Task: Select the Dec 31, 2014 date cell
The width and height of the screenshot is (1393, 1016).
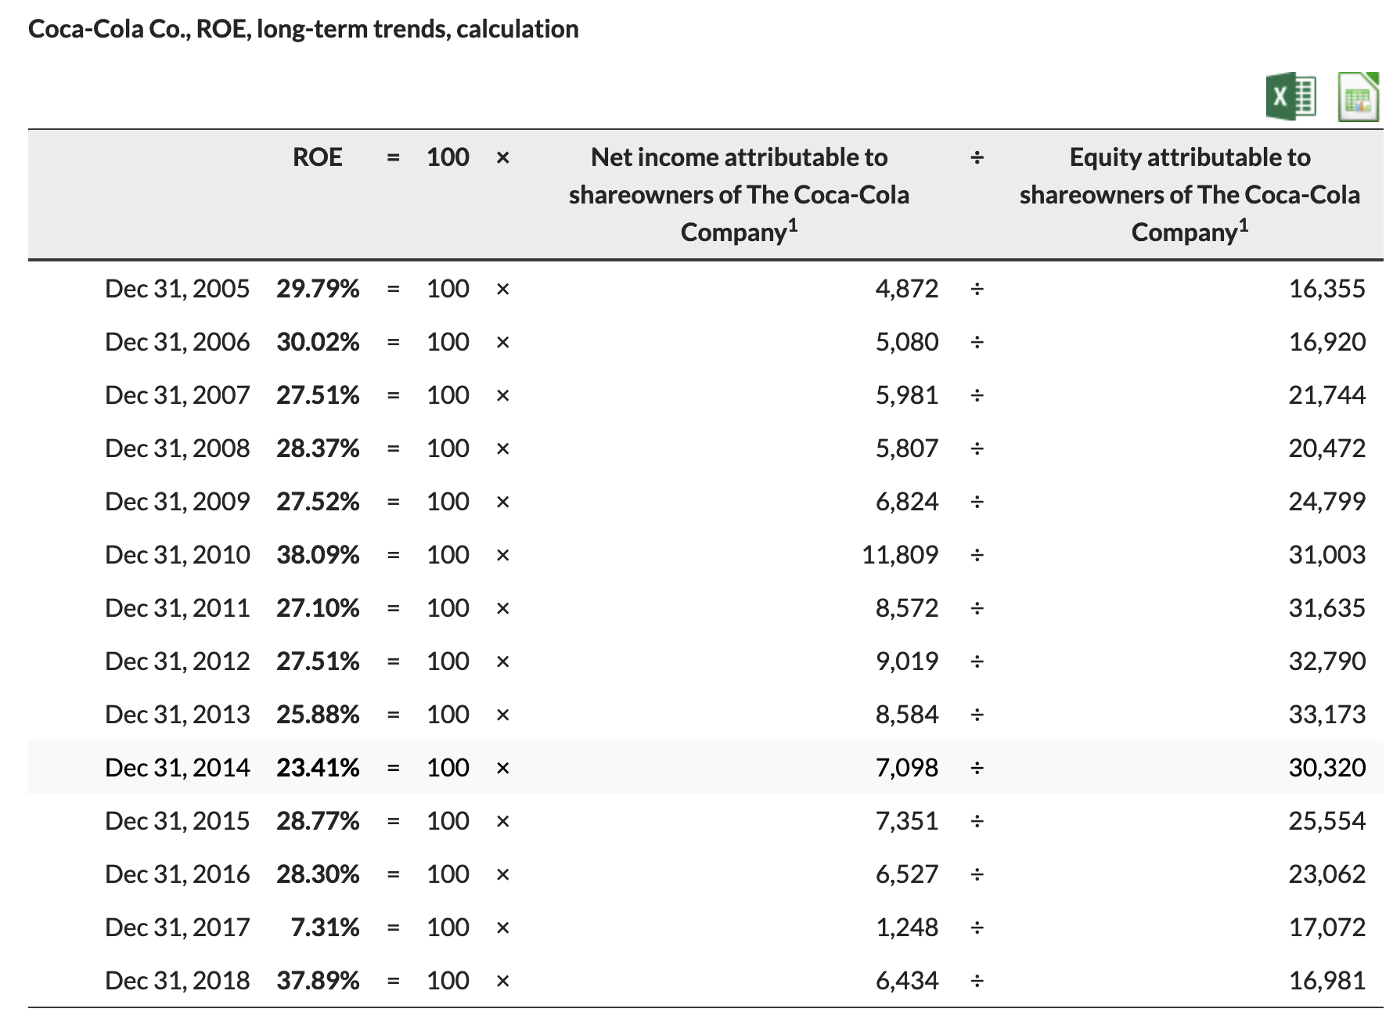Action: point(178,768)
